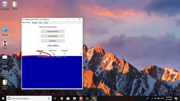Click the KMSAuto Lite title bar icon

point(23,19)
